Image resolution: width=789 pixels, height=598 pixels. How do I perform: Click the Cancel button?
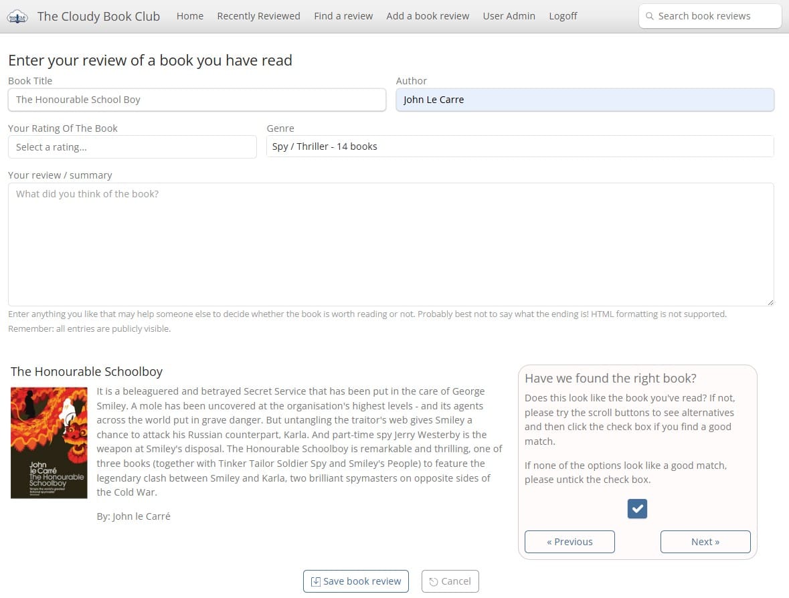click(450, 581)
